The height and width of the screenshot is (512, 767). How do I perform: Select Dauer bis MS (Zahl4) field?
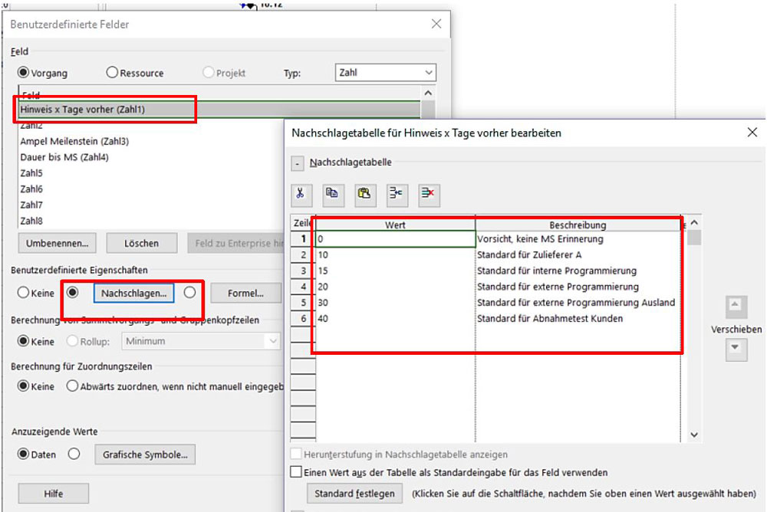pos(64,157)
